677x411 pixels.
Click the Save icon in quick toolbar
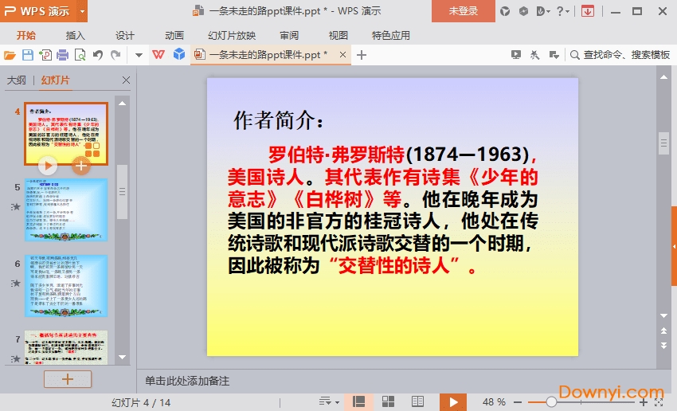(28, 55)
